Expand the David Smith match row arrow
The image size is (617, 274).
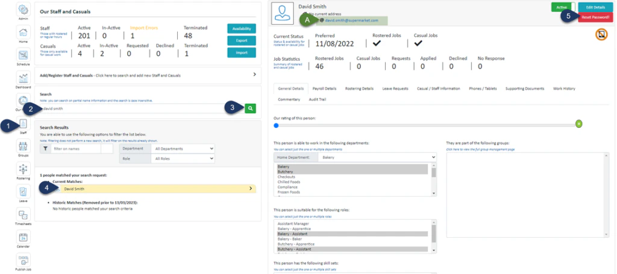pyautogui.click(x=251, y=188)
